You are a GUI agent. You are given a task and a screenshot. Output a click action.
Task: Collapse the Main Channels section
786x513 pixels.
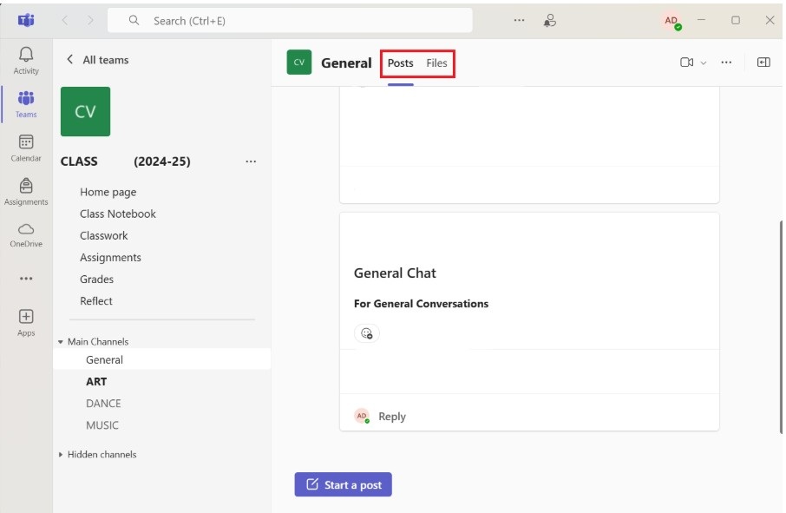[61, 342]
